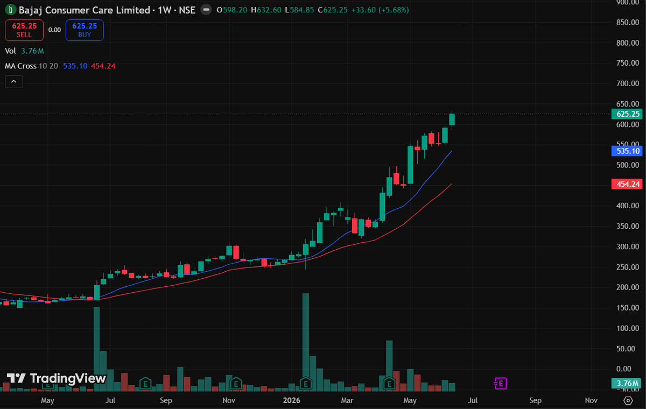
Task: Click the blue 535.10 MA price label
Action: (x=627, y=151)
